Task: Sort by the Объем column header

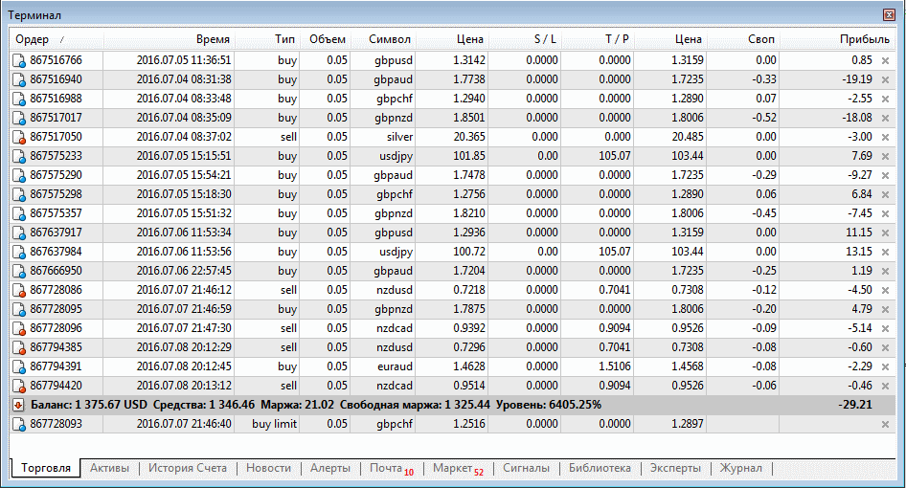Action: point(326,39)
